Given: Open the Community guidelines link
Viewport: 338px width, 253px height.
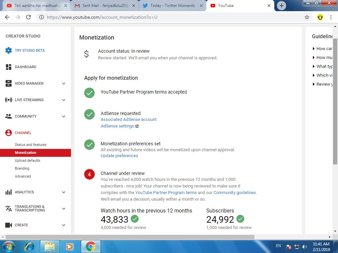Looking at the screenshot, I should 235,192.
